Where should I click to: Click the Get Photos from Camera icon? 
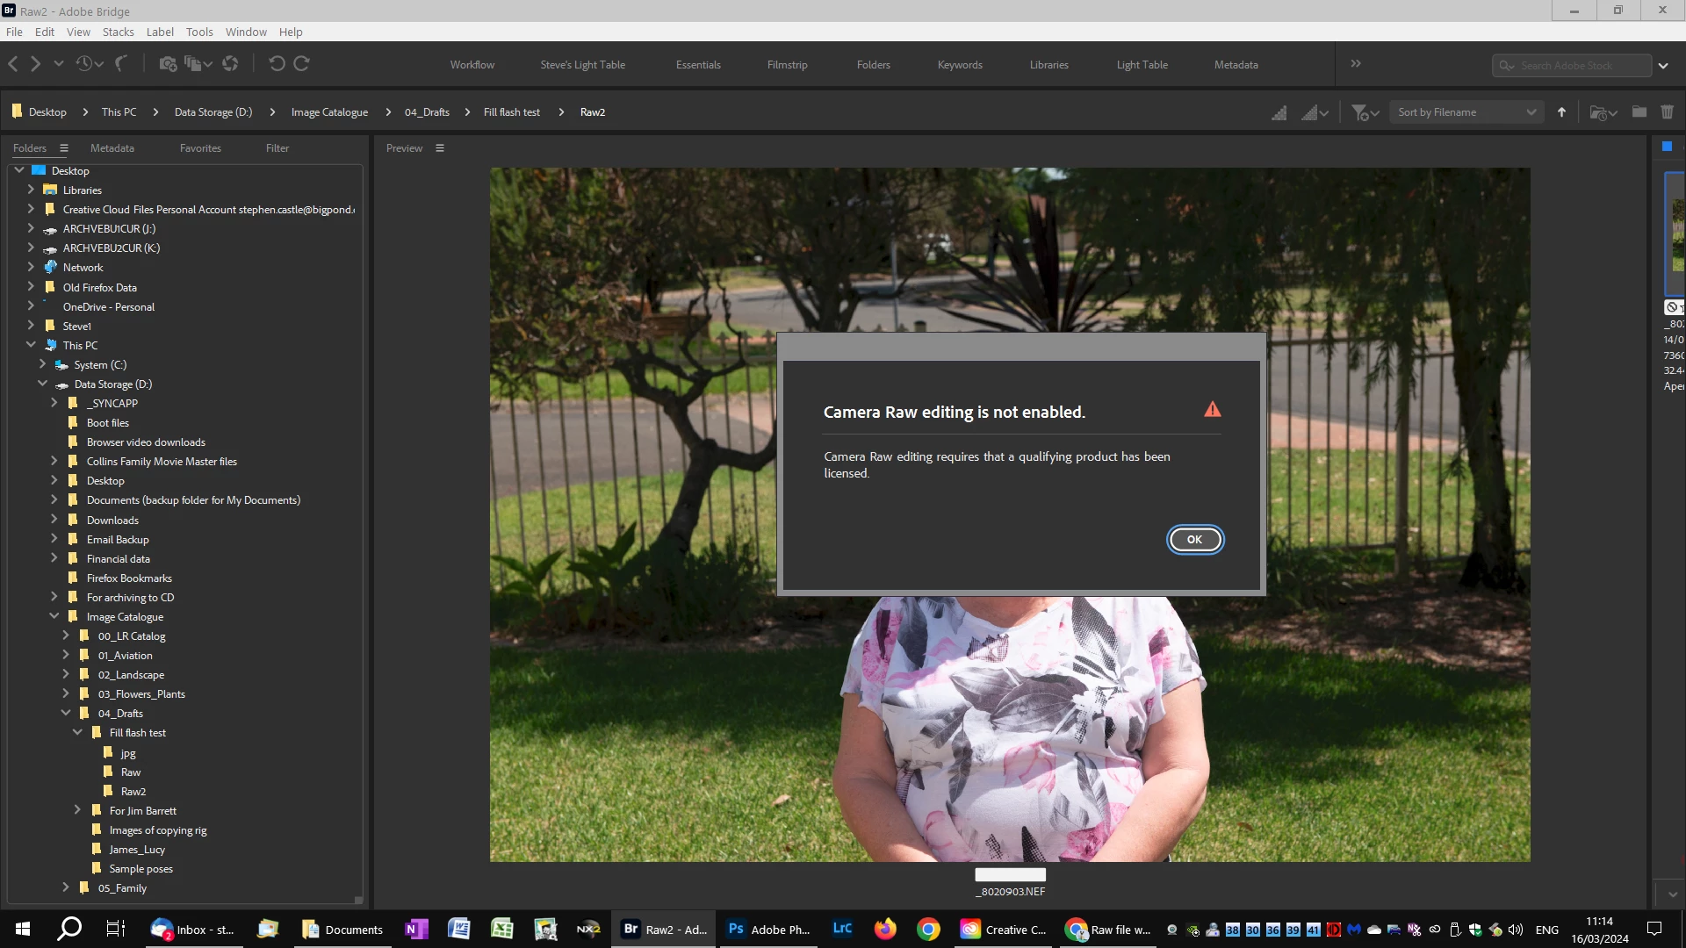(x=168, y=64)
